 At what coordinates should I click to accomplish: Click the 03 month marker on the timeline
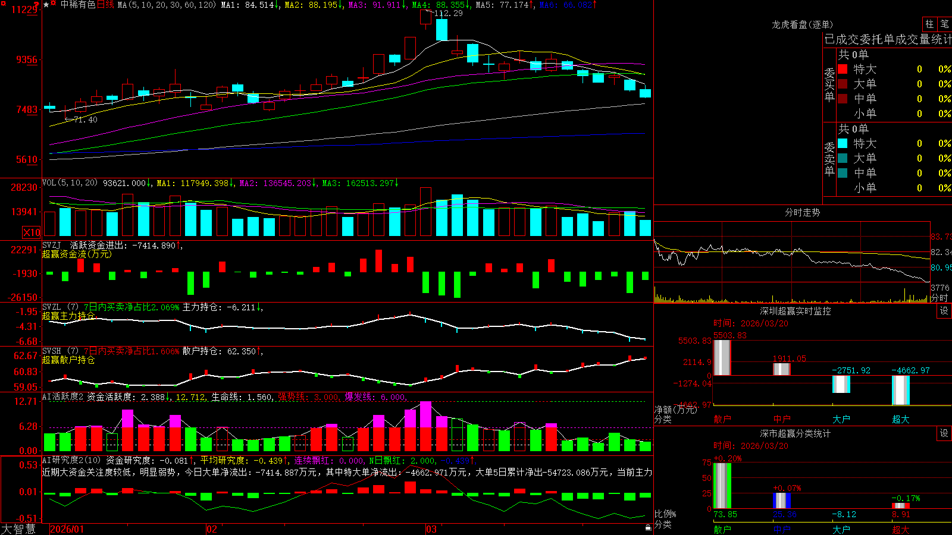click(431, 529)
